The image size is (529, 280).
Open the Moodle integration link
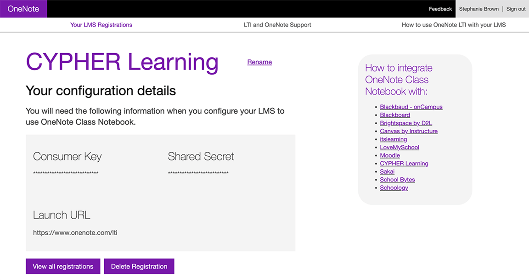(390, 155)
